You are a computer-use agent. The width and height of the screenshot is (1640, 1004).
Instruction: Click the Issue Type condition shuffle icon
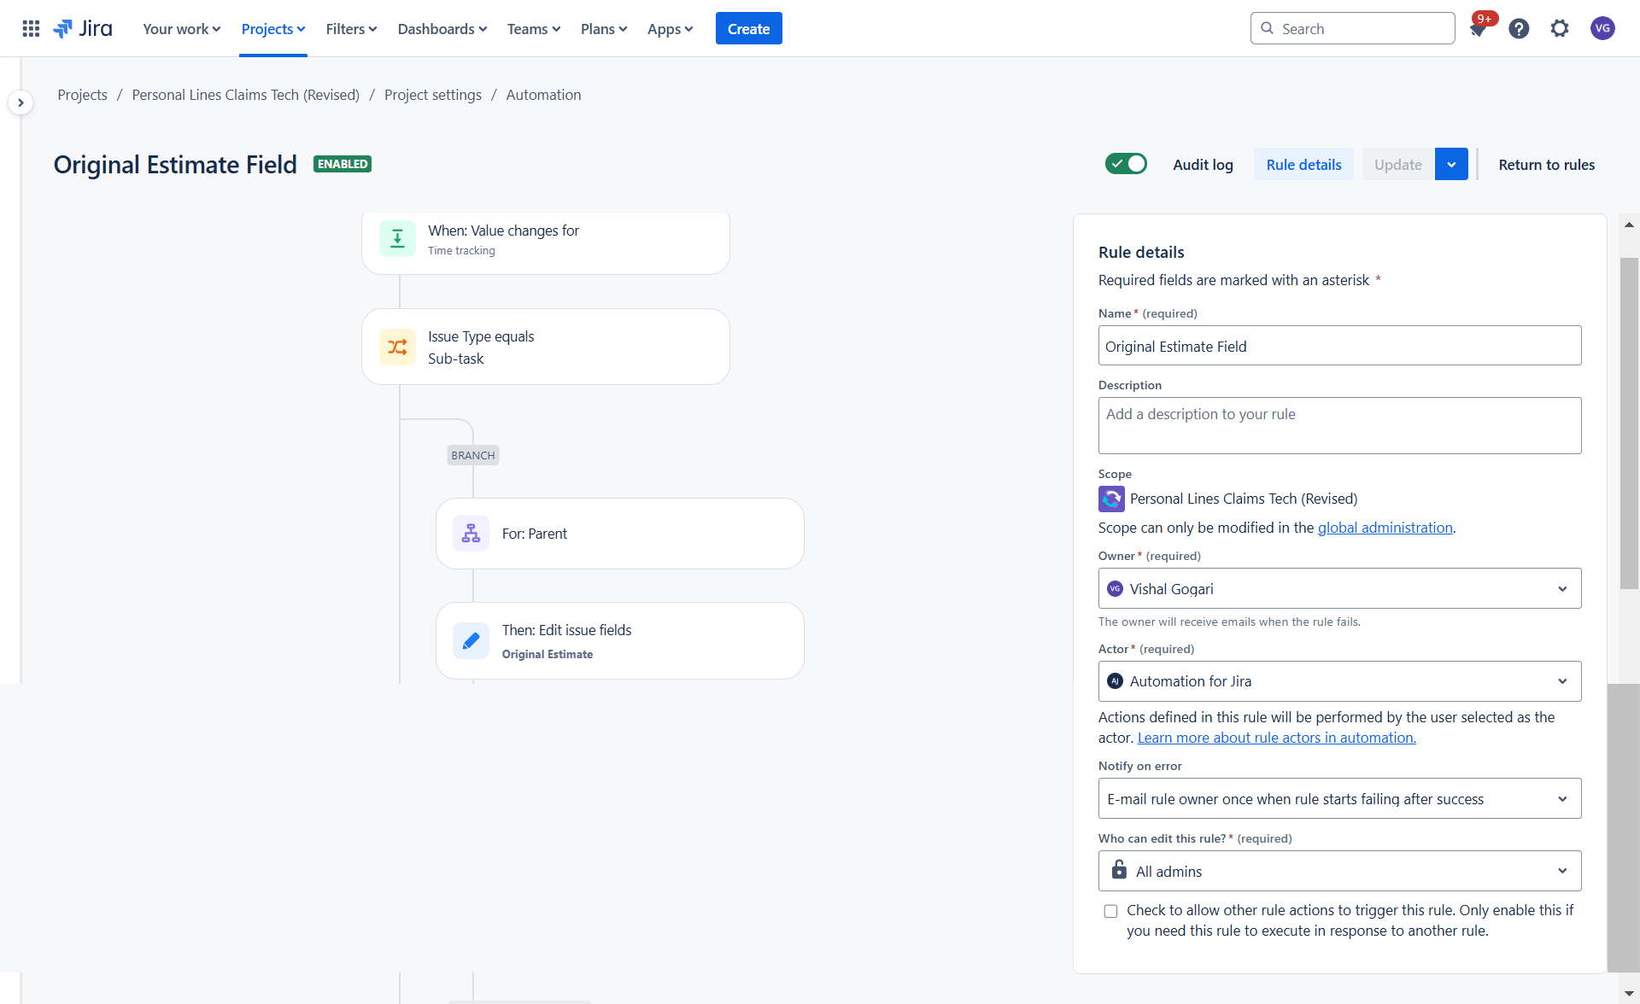397,347
